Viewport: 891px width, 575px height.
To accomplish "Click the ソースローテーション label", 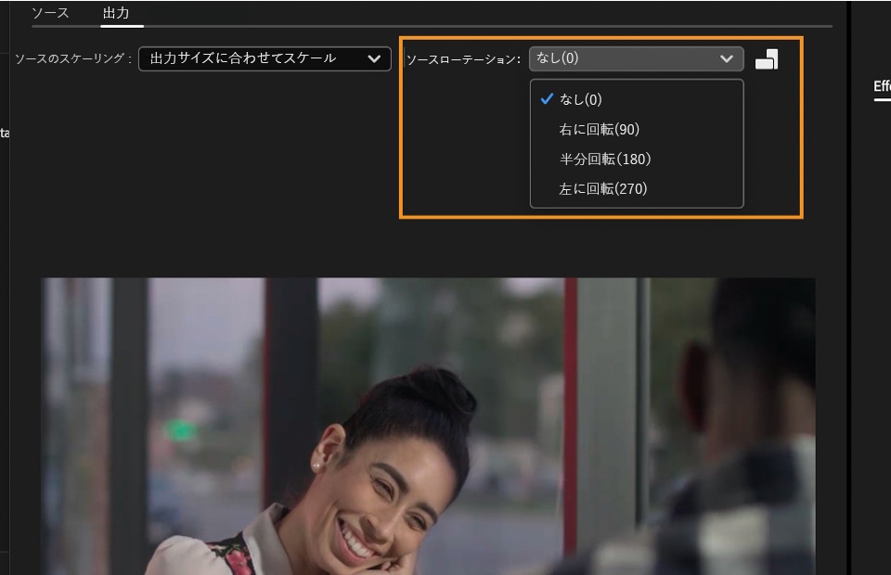I will pyautogui.click(x=464, y=58).
